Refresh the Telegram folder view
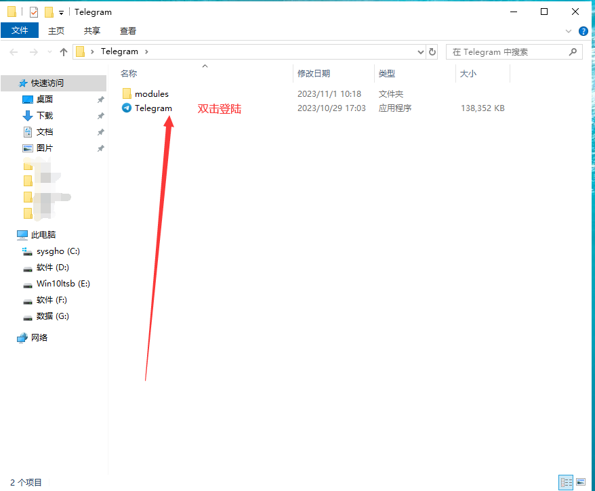This screenshot has width=595, height=491. click(x=432, y=51)
